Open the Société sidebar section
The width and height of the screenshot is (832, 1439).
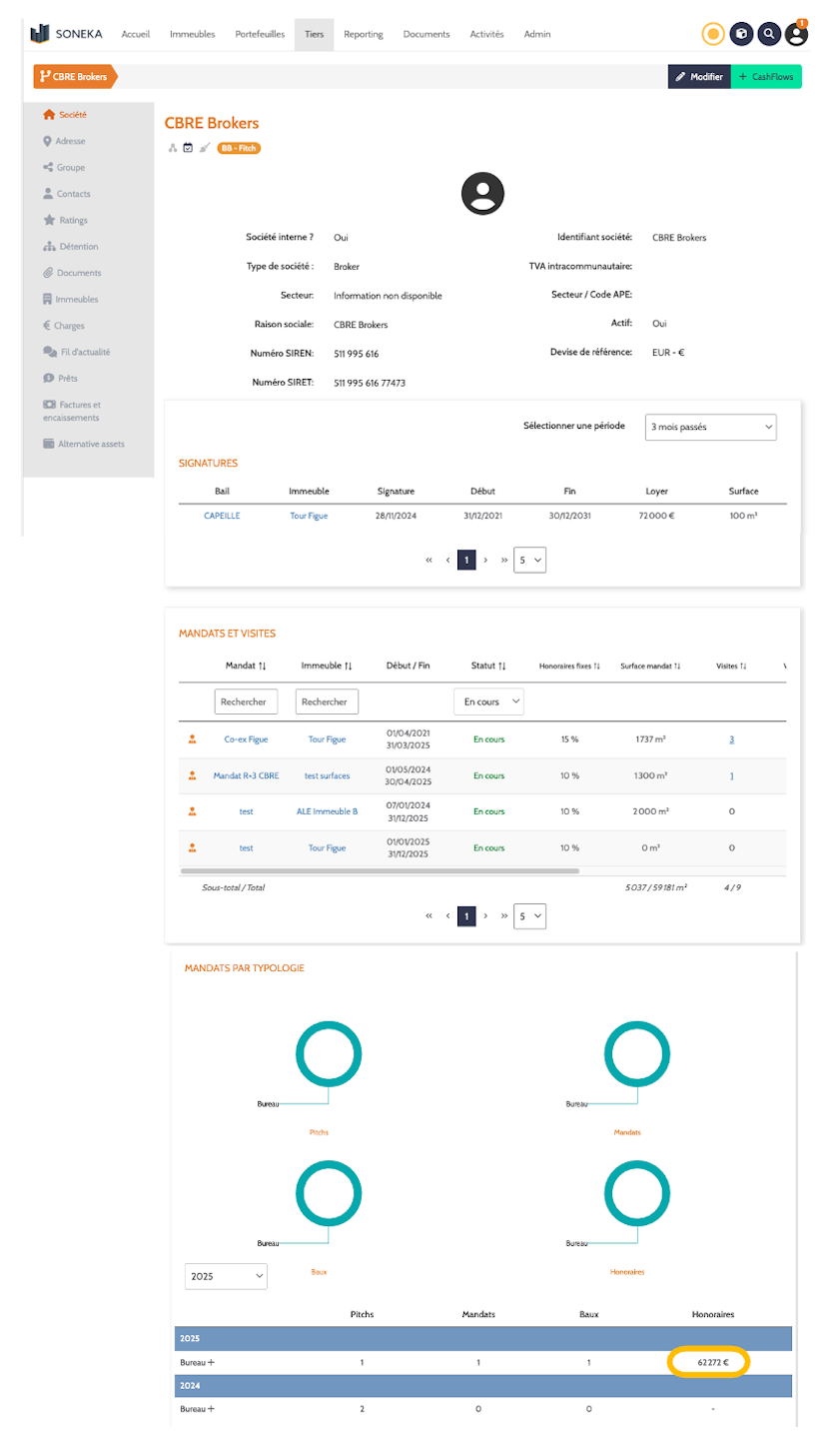click(x=65, y=115)
